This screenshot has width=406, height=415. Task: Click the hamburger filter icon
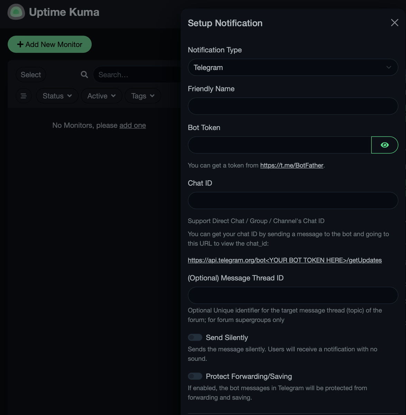[x=24, y=96]
